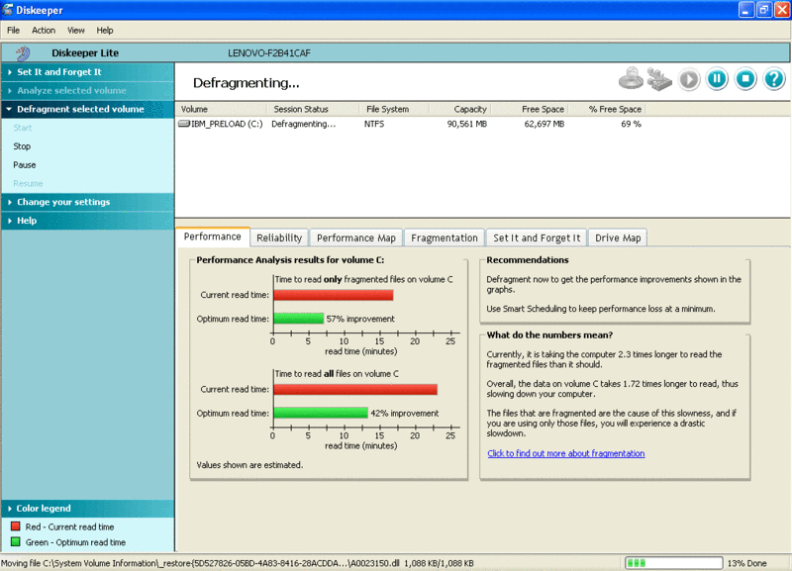Viewport: 792px width, 571px height.
Task: Click the 'Green - Optimum read time' legend label
Action: tap(75, 542)
